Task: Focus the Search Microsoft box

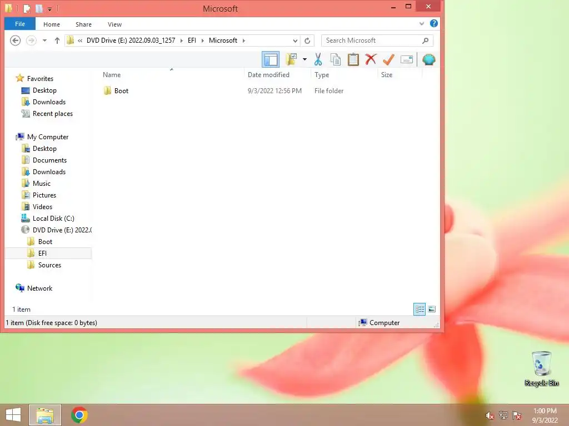Action: (x=377, y=40)
